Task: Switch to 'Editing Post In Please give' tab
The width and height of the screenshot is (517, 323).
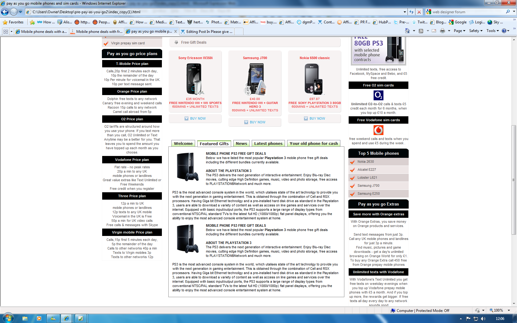Action: 207,31
